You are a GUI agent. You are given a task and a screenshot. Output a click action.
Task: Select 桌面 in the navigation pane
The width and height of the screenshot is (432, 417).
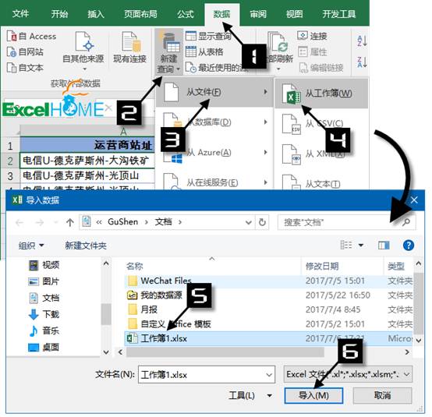44,347
